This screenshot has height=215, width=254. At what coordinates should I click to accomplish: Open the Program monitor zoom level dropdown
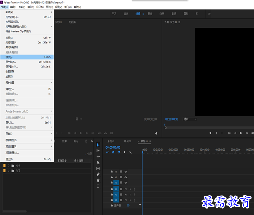190,119
